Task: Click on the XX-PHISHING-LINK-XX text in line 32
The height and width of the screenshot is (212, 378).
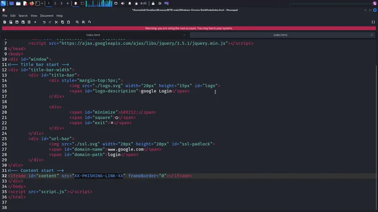Action: click(99, 176)
